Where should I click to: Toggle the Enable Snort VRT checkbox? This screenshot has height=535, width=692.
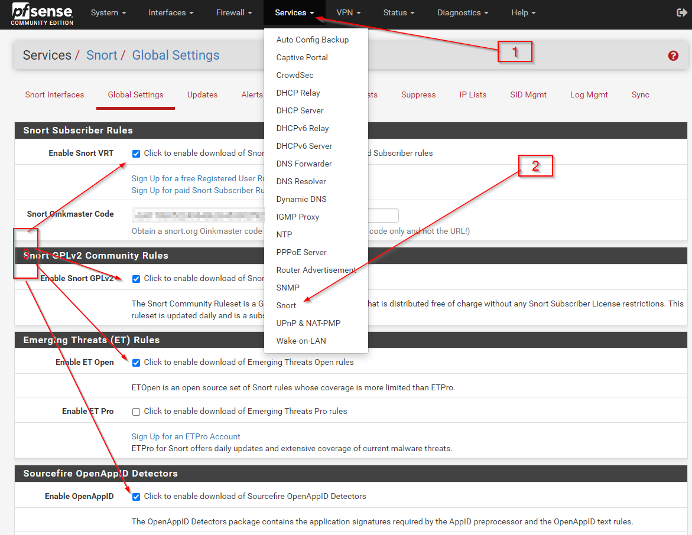point(137,154)
